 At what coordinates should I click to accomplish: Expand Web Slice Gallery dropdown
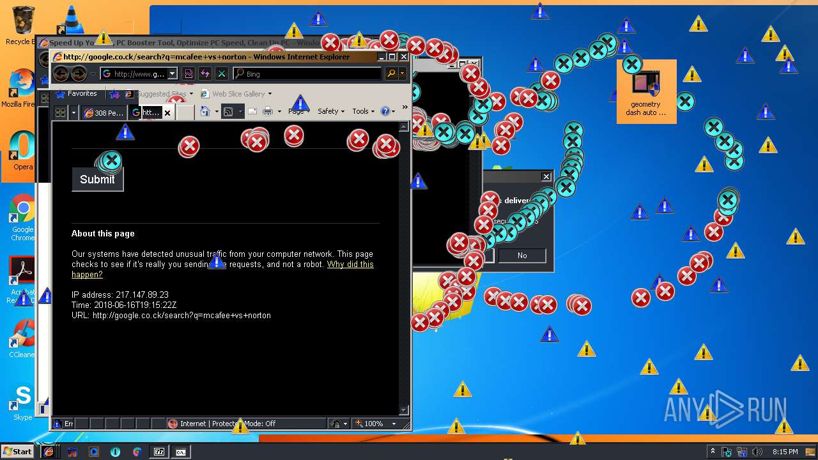tap(270, 94)
